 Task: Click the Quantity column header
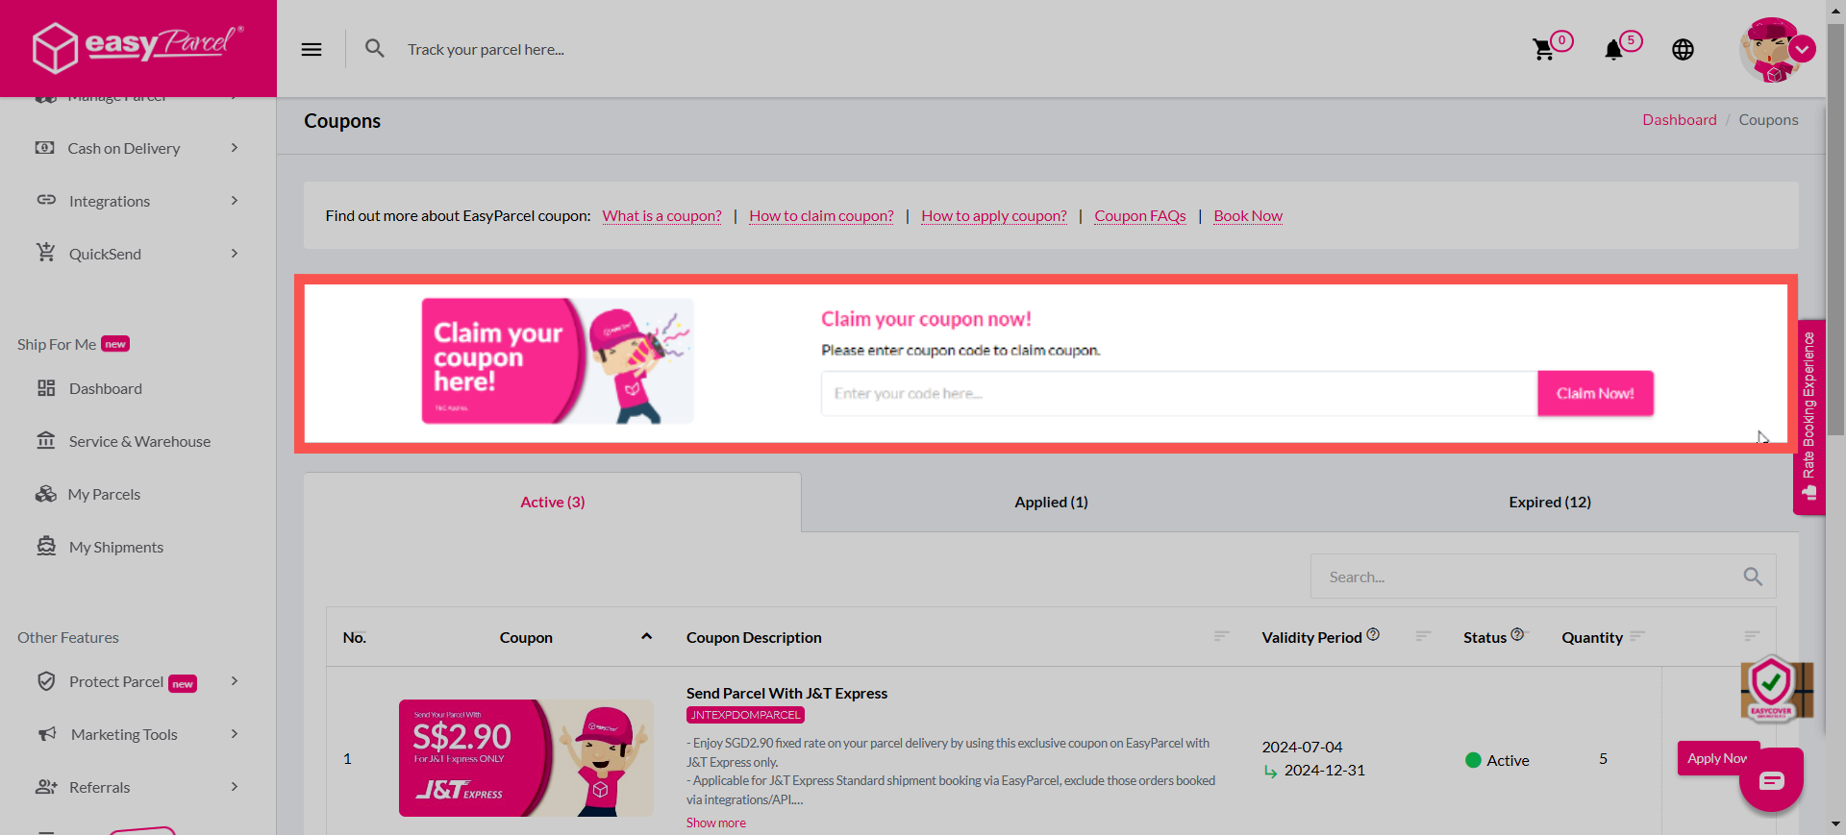click(x=1591, y=637)
